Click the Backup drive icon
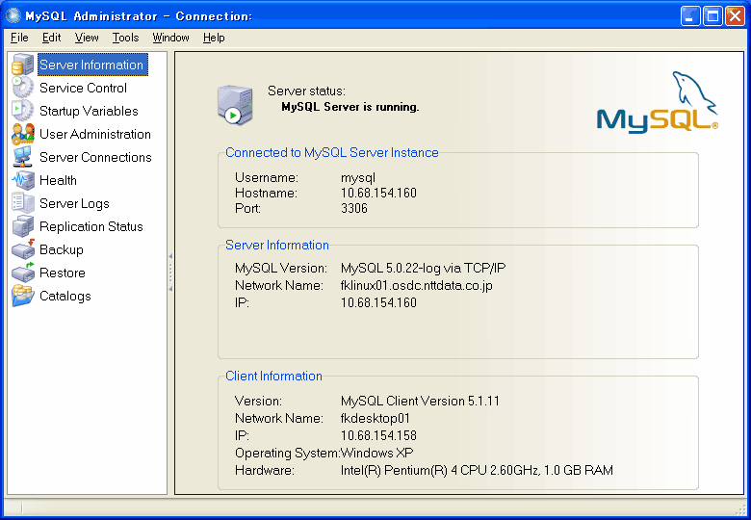751x520 pixels. (22, 250)
